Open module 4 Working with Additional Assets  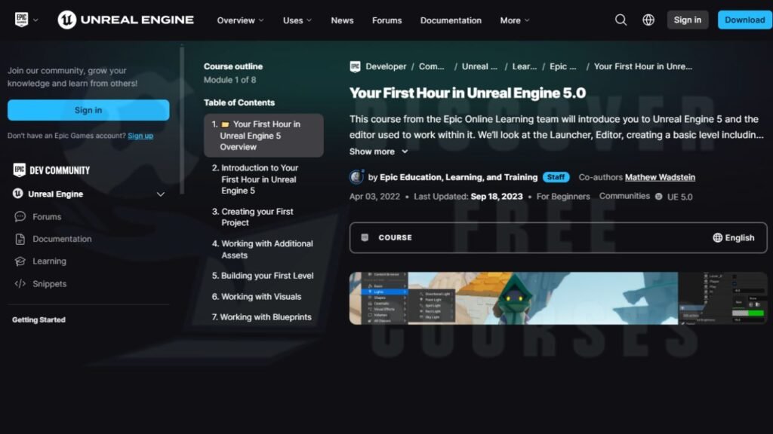coord(263,249)
